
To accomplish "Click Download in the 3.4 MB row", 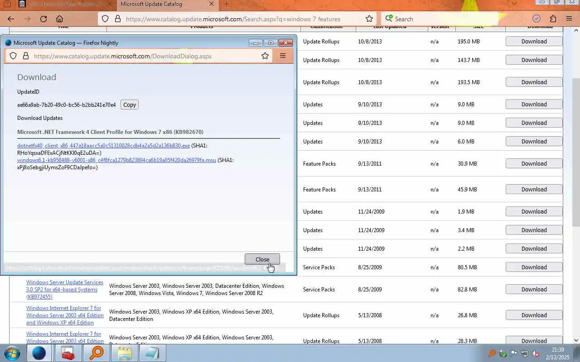I will click(534, 230).
